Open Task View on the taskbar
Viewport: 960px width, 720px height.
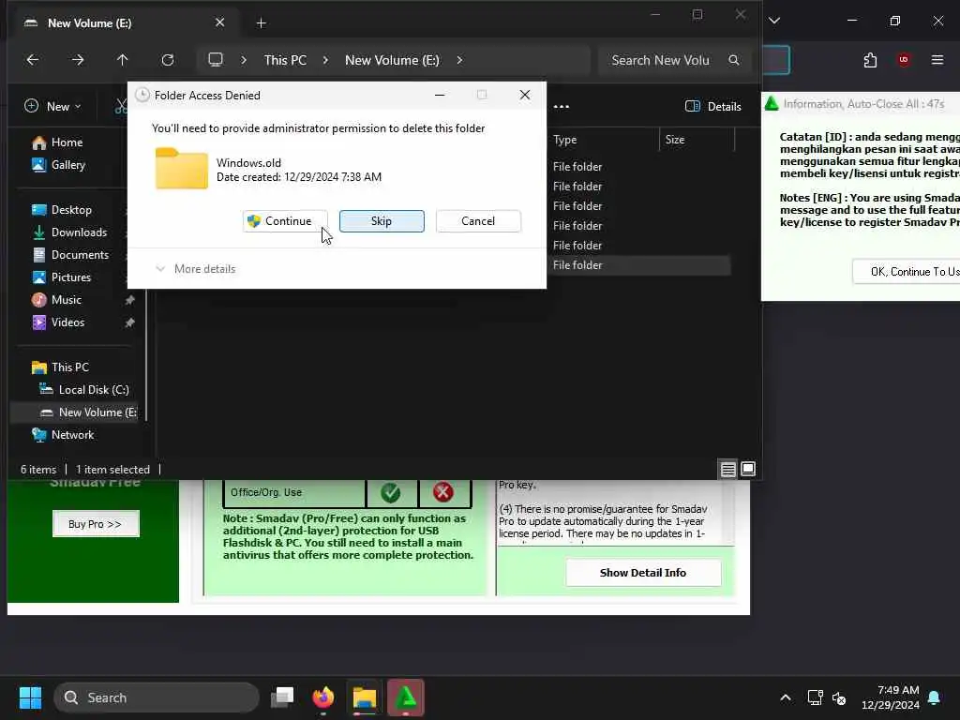[x=282, y=697]
